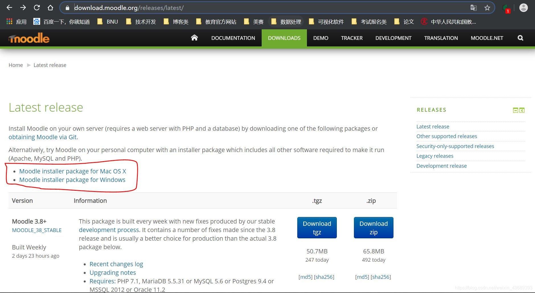Open Other supported releases link

(447, 136)
